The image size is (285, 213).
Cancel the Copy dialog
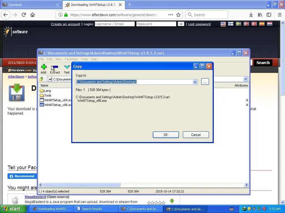click(196, 135)
